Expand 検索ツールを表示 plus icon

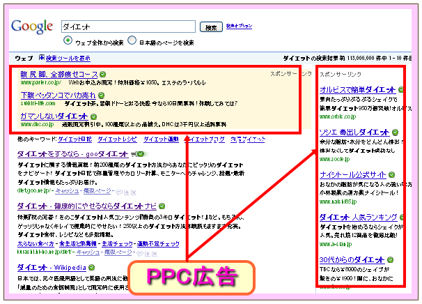coord(42,58)
